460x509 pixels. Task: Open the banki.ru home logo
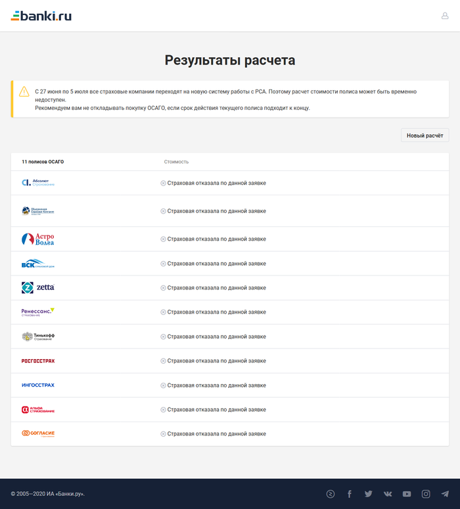[x=41, y=16]
